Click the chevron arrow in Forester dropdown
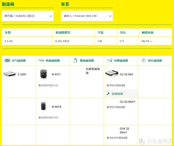 [x=110, y=16]
